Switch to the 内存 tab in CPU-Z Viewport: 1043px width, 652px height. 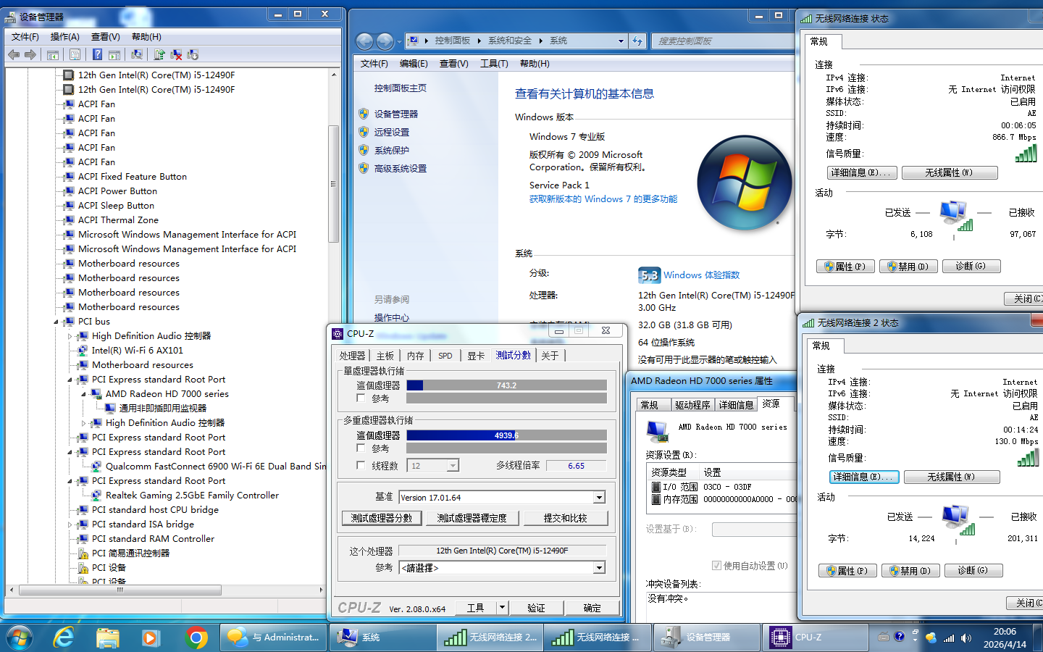[x=415, y=356]
